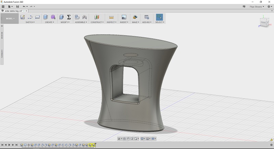
Task: Click the FRONT face of the ViewCube
Action: [263, 22]
